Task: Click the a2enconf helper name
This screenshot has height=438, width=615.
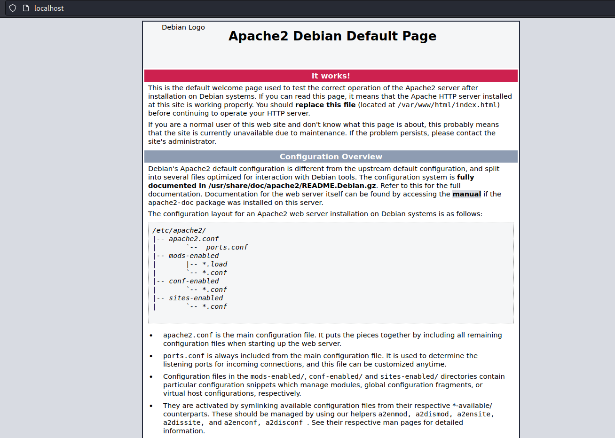Action: click(240, 422)
